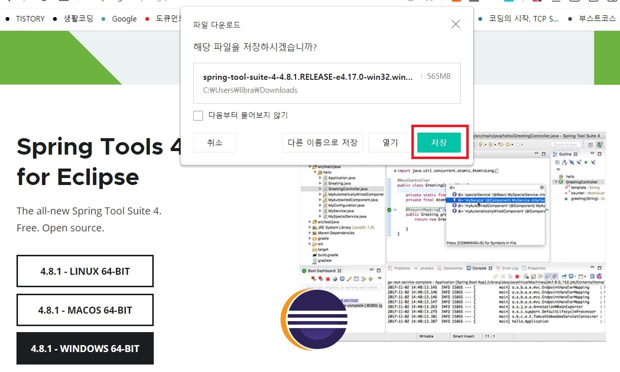Open the 코딩의 시작, TCP S... bookmark
Viewport: 620px width, 372px height.
click(x=518, y=18)
